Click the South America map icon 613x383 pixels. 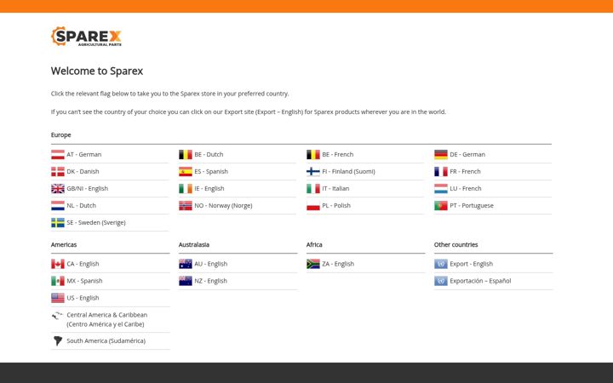58,340
